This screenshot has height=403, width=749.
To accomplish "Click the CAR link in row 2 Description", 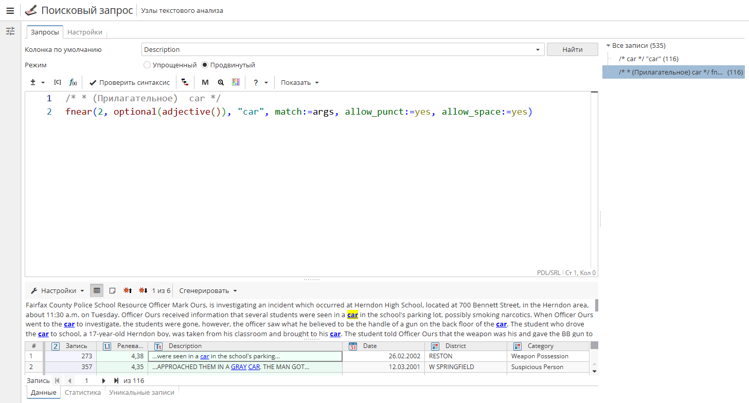I will click(x=254, y=367).
